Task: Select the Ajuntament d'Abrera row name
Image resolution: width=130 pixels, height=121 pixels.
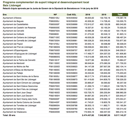Action: tap(12, 18)
